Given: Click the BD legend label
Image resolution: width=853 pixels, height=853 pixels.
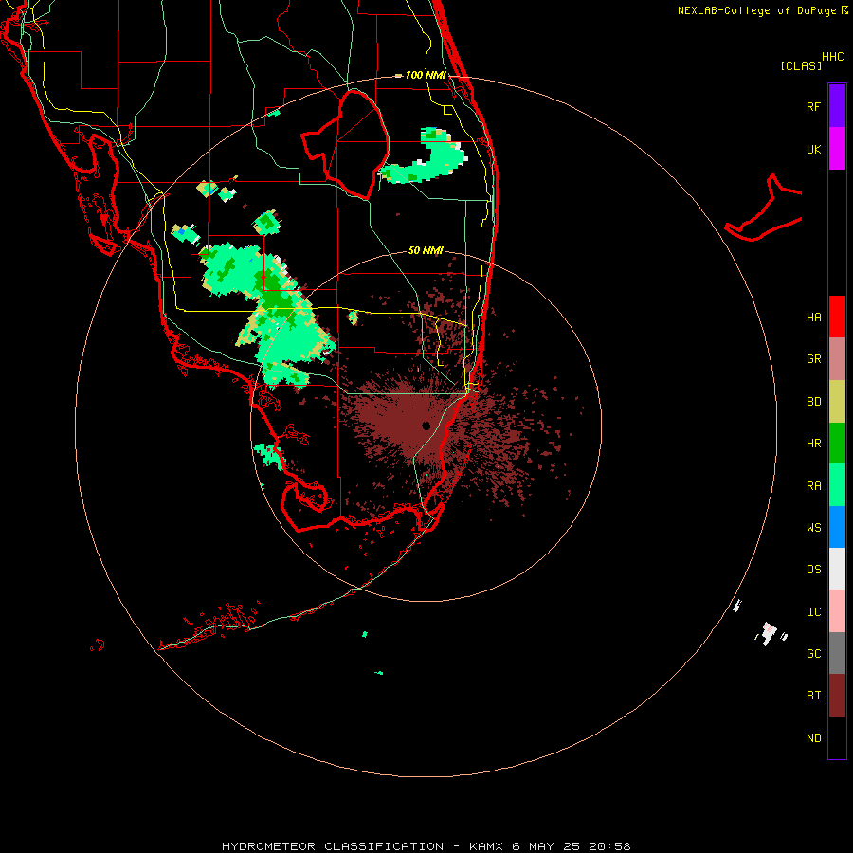Looking at the screenshot, I should click(813, 402).
